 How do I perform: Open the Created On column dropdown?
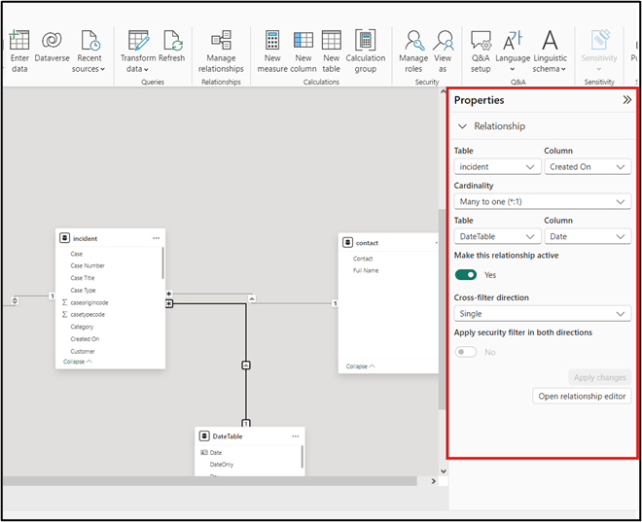click(x=588, y=166)
